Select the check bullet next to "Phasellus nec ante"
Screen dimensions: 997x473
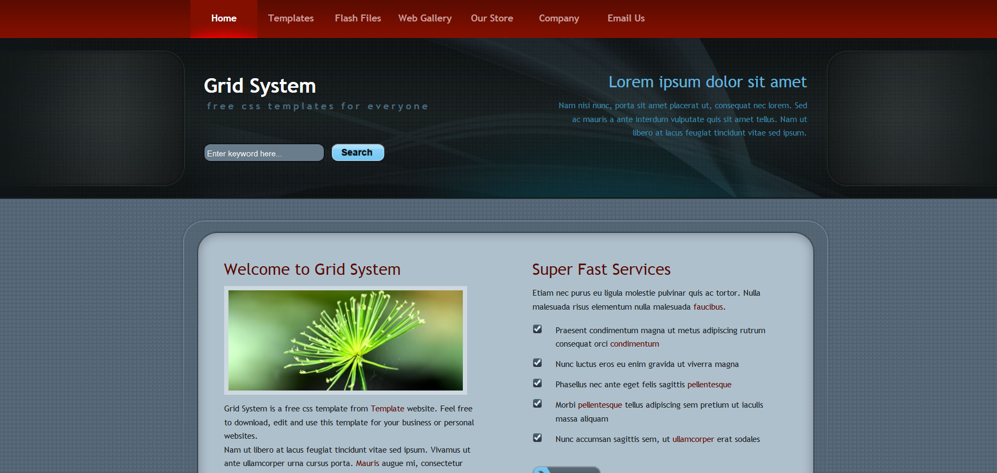point(537,383)
